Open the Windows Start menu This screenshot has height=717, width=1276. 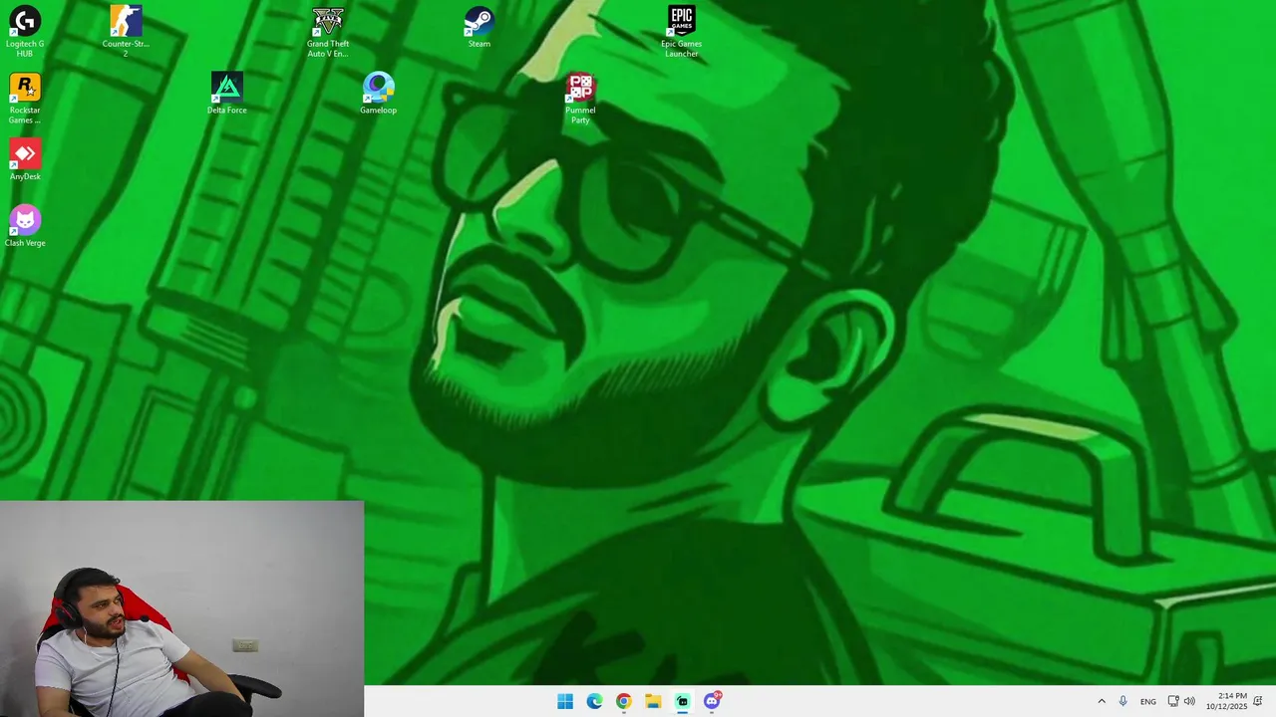[x=565, y=701]
